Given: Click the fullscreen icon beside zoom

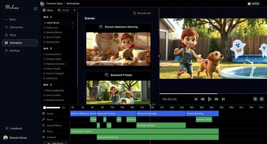Looking at the screenshot, I should (x=262, y=99).
